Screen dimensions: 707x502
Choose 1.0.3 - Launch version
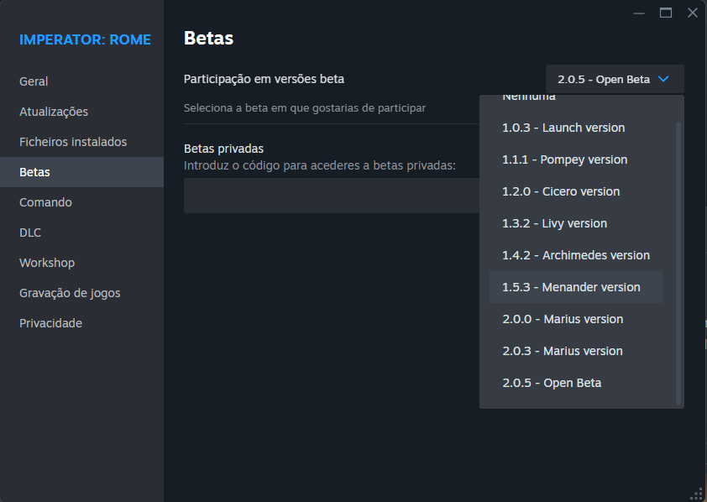click(x=576, y=128)
